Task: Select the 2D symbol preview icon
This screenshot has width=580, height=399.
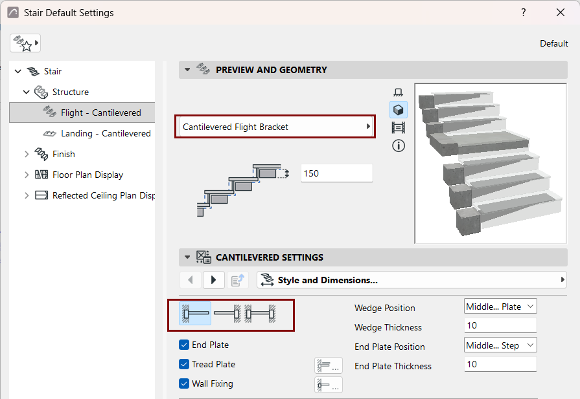Action: 399,92
